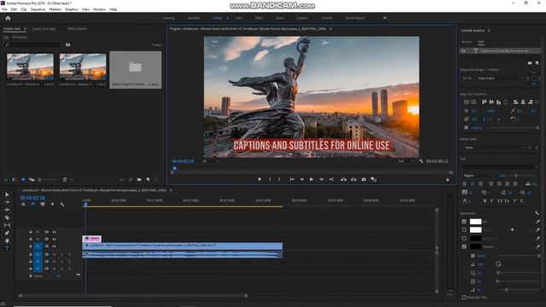
Task: Switch to the Browse tab in Essential Graphics
Action: (x=467, y=42)
